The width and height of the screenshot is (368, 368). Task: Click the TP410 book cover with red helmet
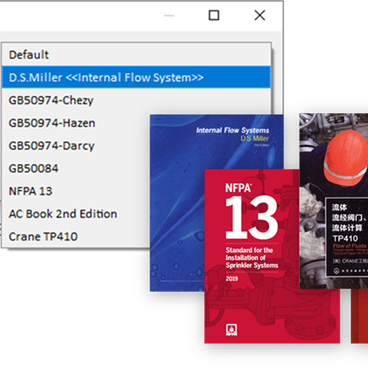333,201
